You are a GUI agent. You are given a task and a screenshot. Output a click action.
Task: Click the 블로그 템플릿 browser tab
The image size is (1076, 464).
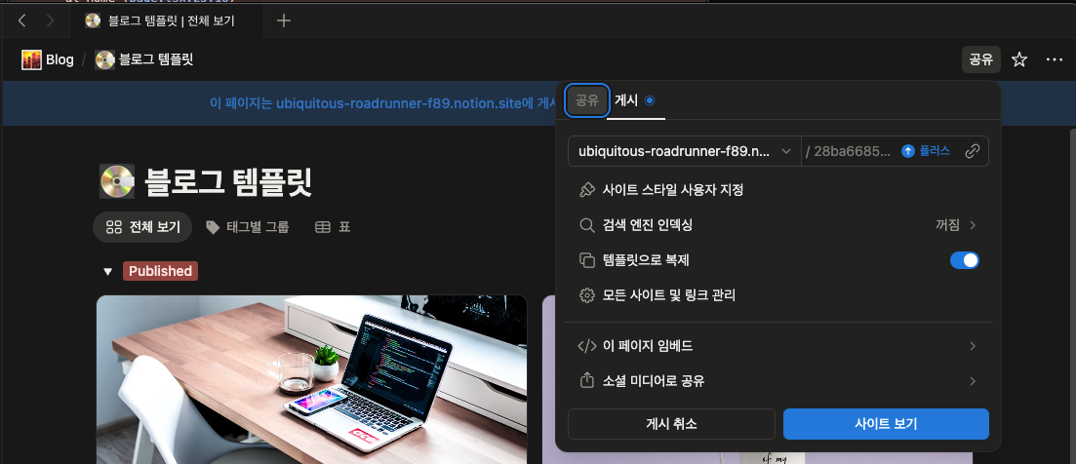point(168,21)
